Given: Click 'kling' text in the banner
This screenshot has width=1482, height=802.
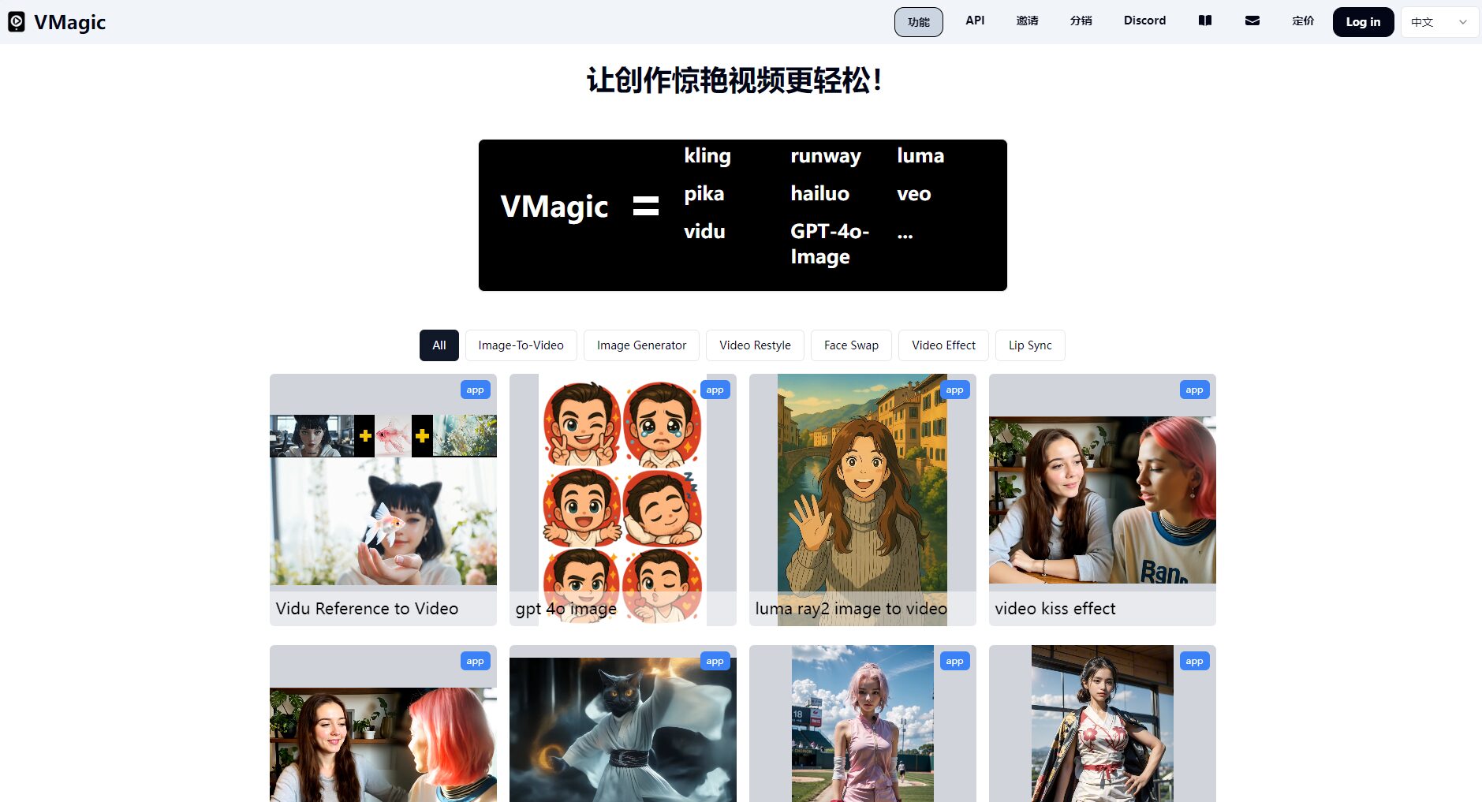Looking at the screenshot, I should click(x=707, y=156).
